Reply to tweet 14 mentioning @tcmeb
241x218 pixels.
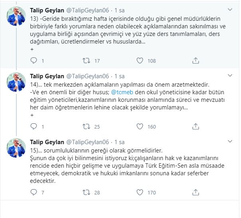click(x=34, y=127)
